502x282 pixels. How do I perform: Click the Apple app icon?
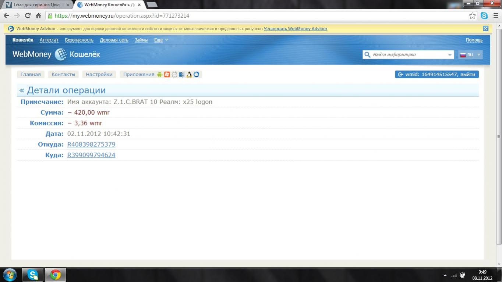point(174,74)
